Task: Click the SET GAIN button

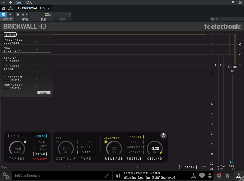Action: click(40, 154)
